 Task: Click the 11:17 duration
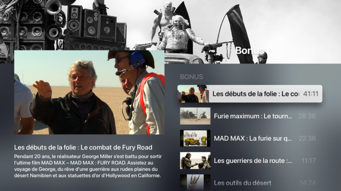point(309,161)
